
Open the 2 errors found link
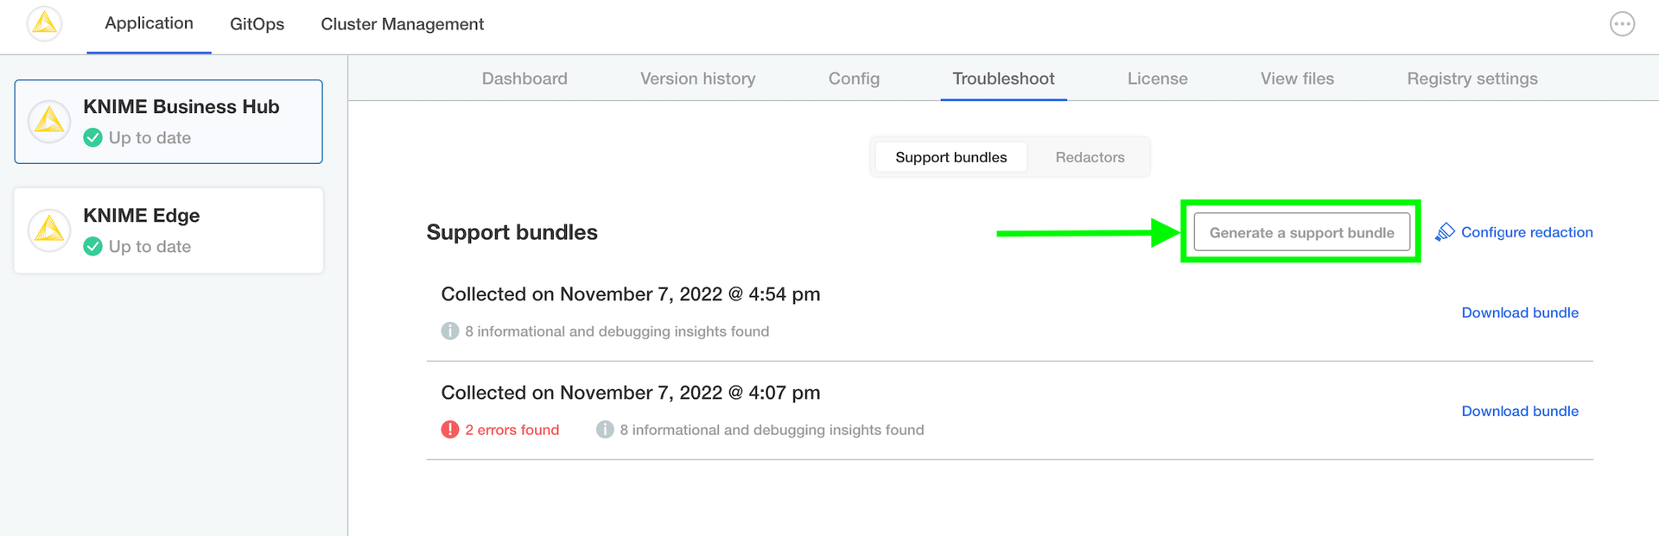click(512, 430)
